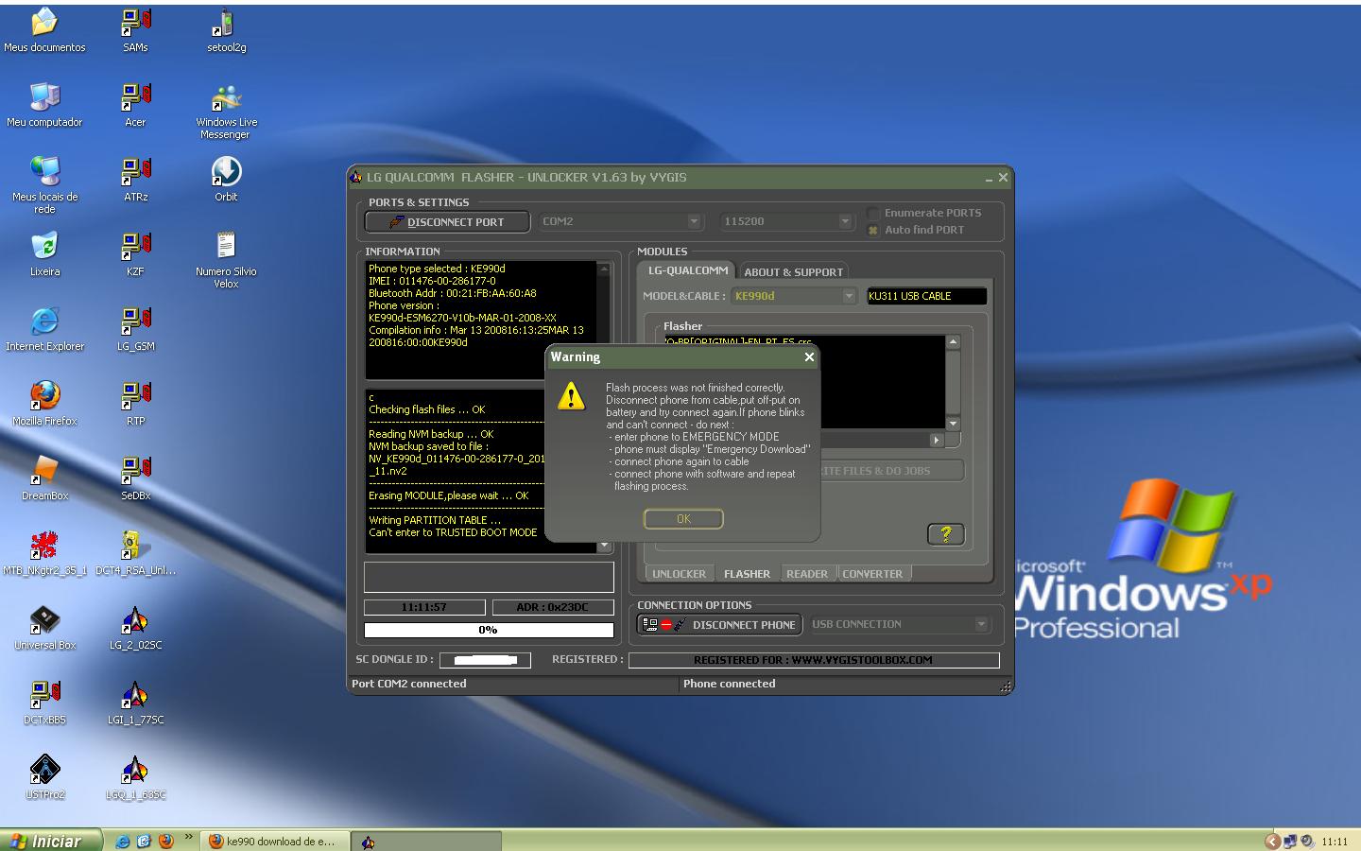
Task: Switch to the CONVERTER tab
Action: pos(872,574)
